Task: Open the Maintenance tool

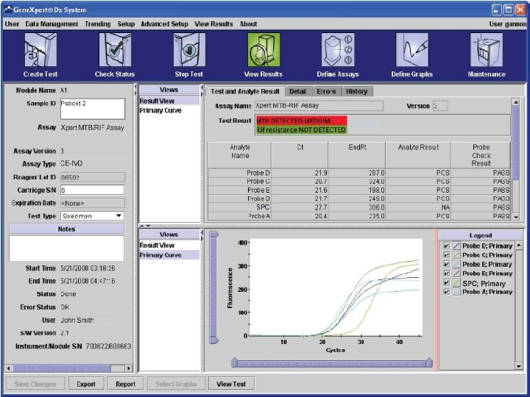Action: [487, 50]
